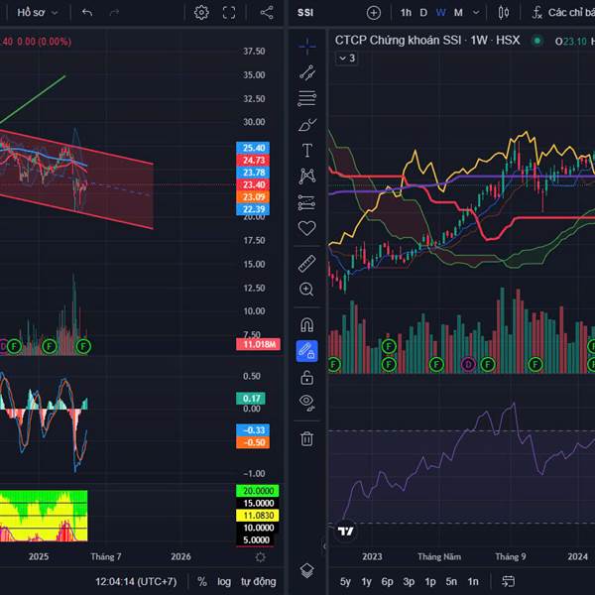595x595 pixels.
Task: Select the brush drawing tool
Action: [307, 125]
